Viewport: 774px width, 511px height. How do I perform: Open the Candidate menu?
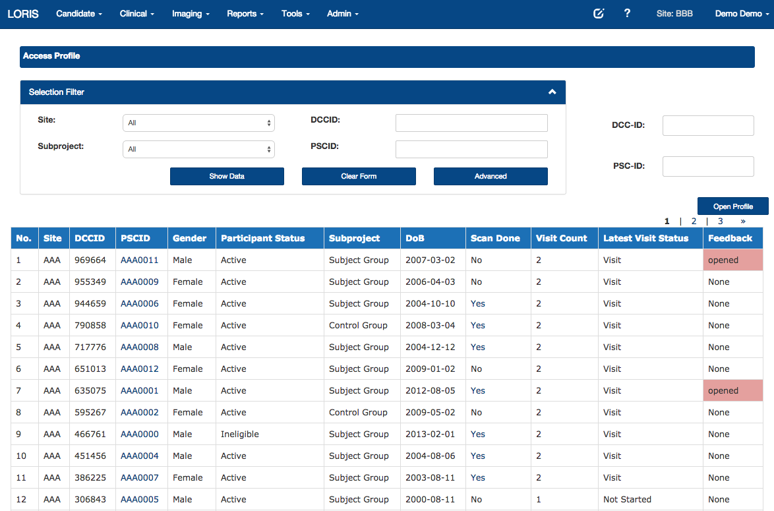79,14
